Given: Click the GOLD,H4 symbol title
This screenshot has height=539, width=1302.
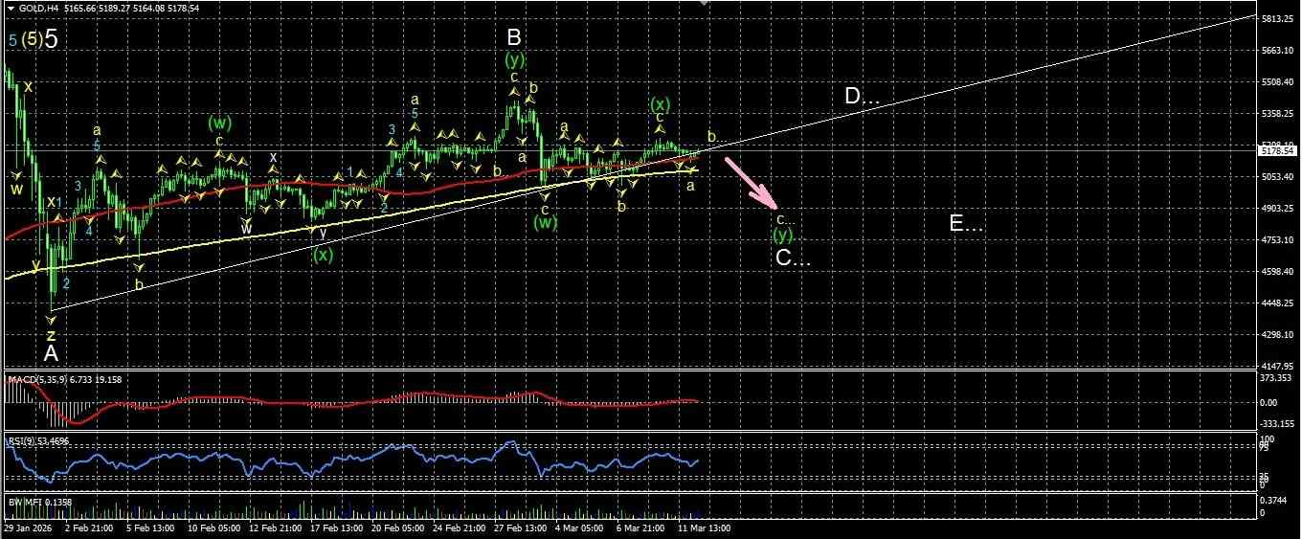Looking at the screenshot, I should [37, 8].
